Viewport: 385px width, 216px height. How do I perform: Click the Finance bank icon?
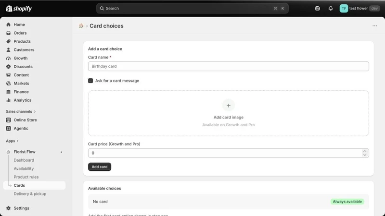click(x=8, y=92)
